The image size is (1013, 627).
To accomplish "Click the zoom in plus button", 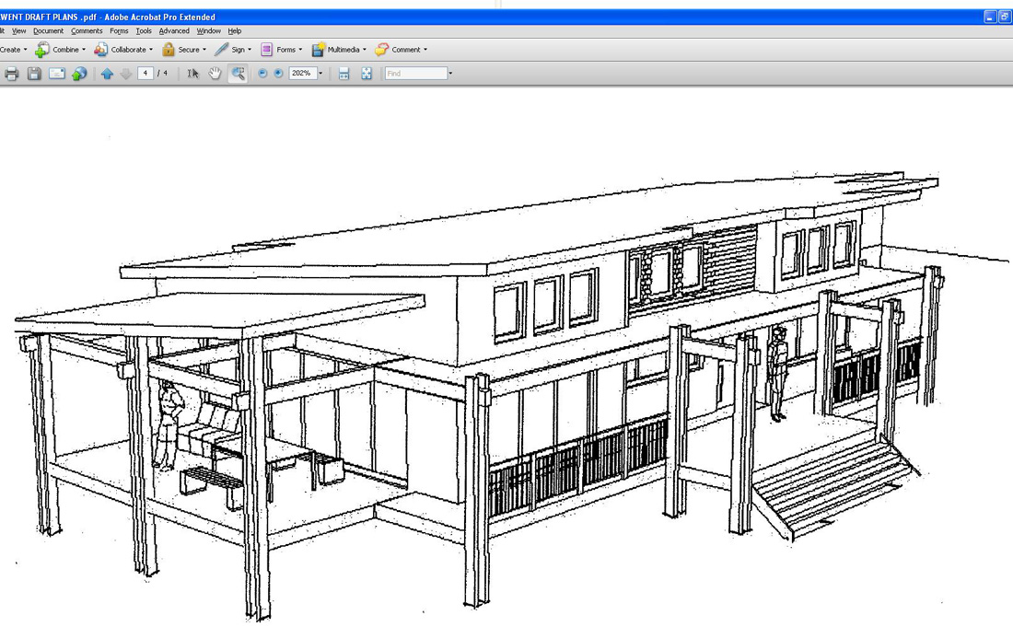I will 278,74.
